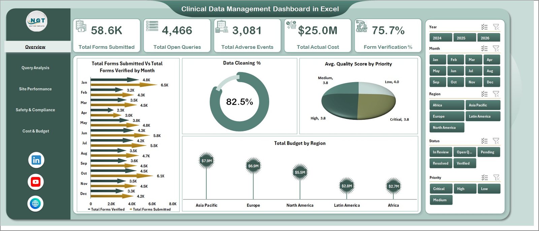Select the Asia Pacific $7.9M budget marker
539x231 pixels.
point(207,161)
